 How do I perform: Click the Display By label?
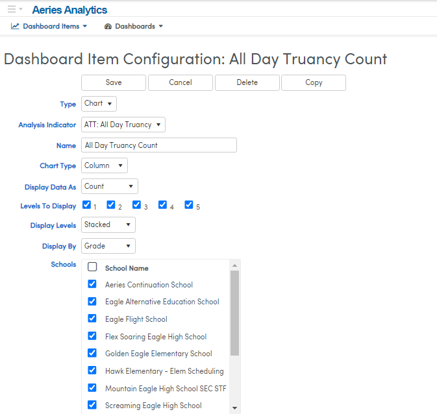tap(59, 247)
